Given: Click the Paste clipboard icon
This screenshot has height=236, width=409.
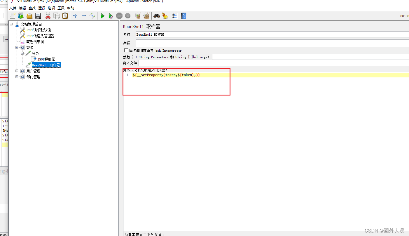Looking at the screenshot, I should tap(65, 16).
